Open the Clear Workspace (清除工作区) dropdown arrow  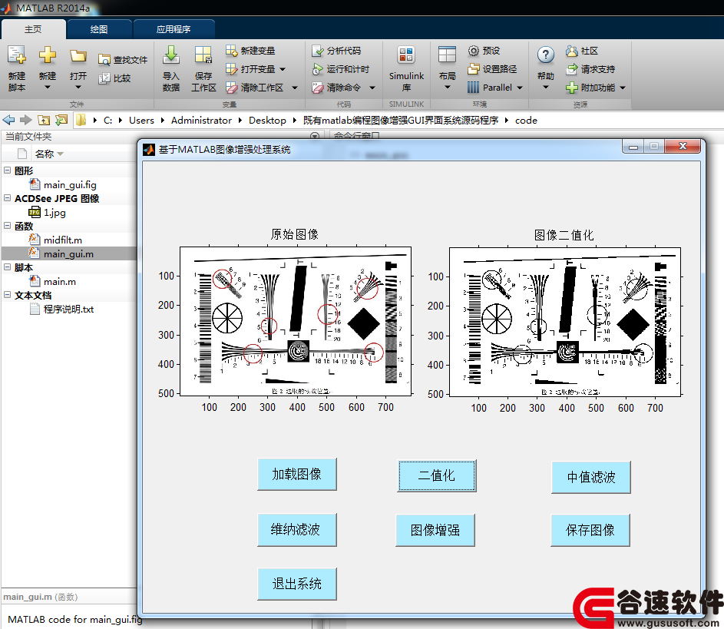click(x=295, y=88)
